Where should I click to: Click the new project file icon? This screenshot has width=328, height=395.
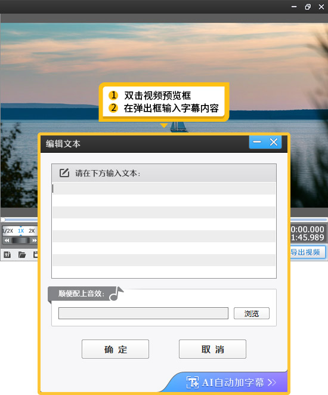tap(7, 255)
